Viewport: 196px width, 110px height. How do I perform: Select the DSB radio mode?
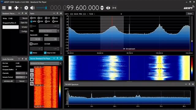(40, 21)
